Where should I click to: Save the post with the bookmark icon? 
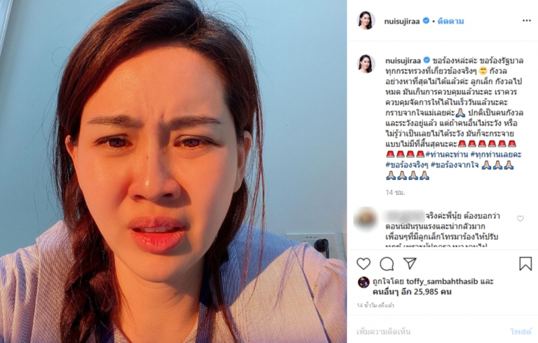(x=525, y=264)
